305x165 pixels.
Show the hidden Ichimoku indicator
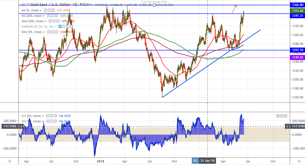[60, 26]
